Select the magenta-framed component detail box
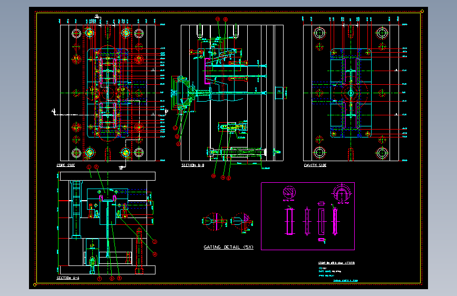457x296 pixels. click(x=308, y=216)
